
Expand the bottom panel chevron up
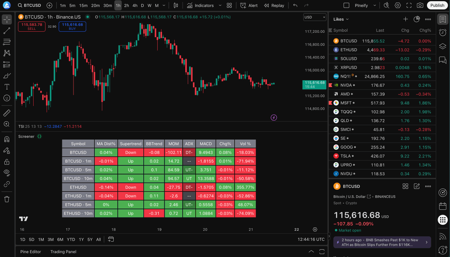[x=311, y=251]
